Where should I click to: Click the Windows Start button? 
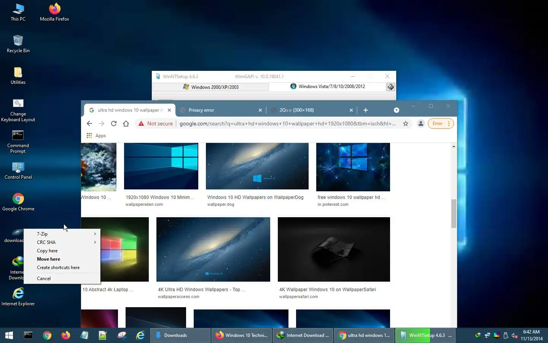[x=9, y=335]
